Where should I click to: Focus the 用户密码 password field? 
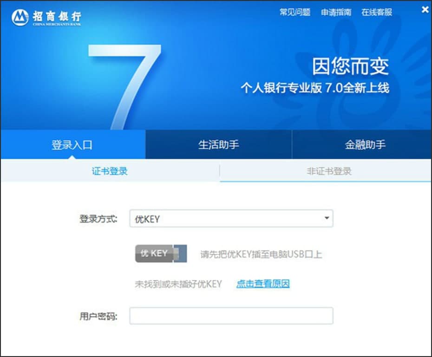[231, 316]
